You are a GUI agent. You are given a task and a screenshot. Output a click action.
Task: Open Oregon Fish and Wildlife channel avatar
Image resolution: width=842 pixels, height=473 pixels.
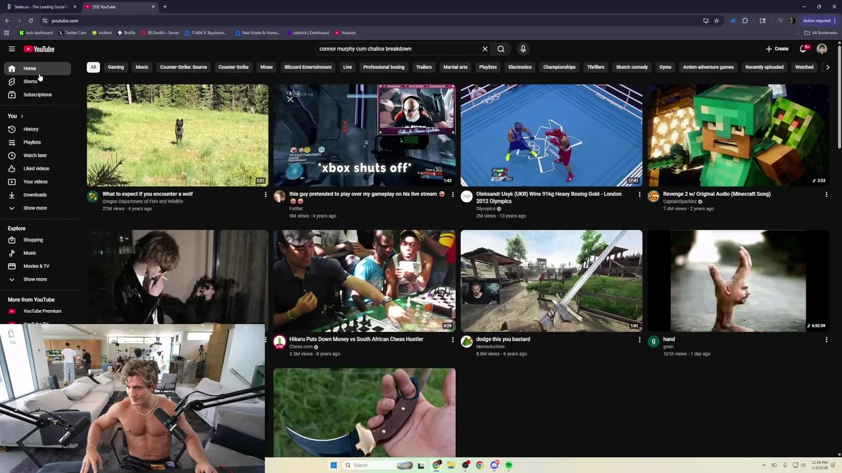tap(93, 196)
